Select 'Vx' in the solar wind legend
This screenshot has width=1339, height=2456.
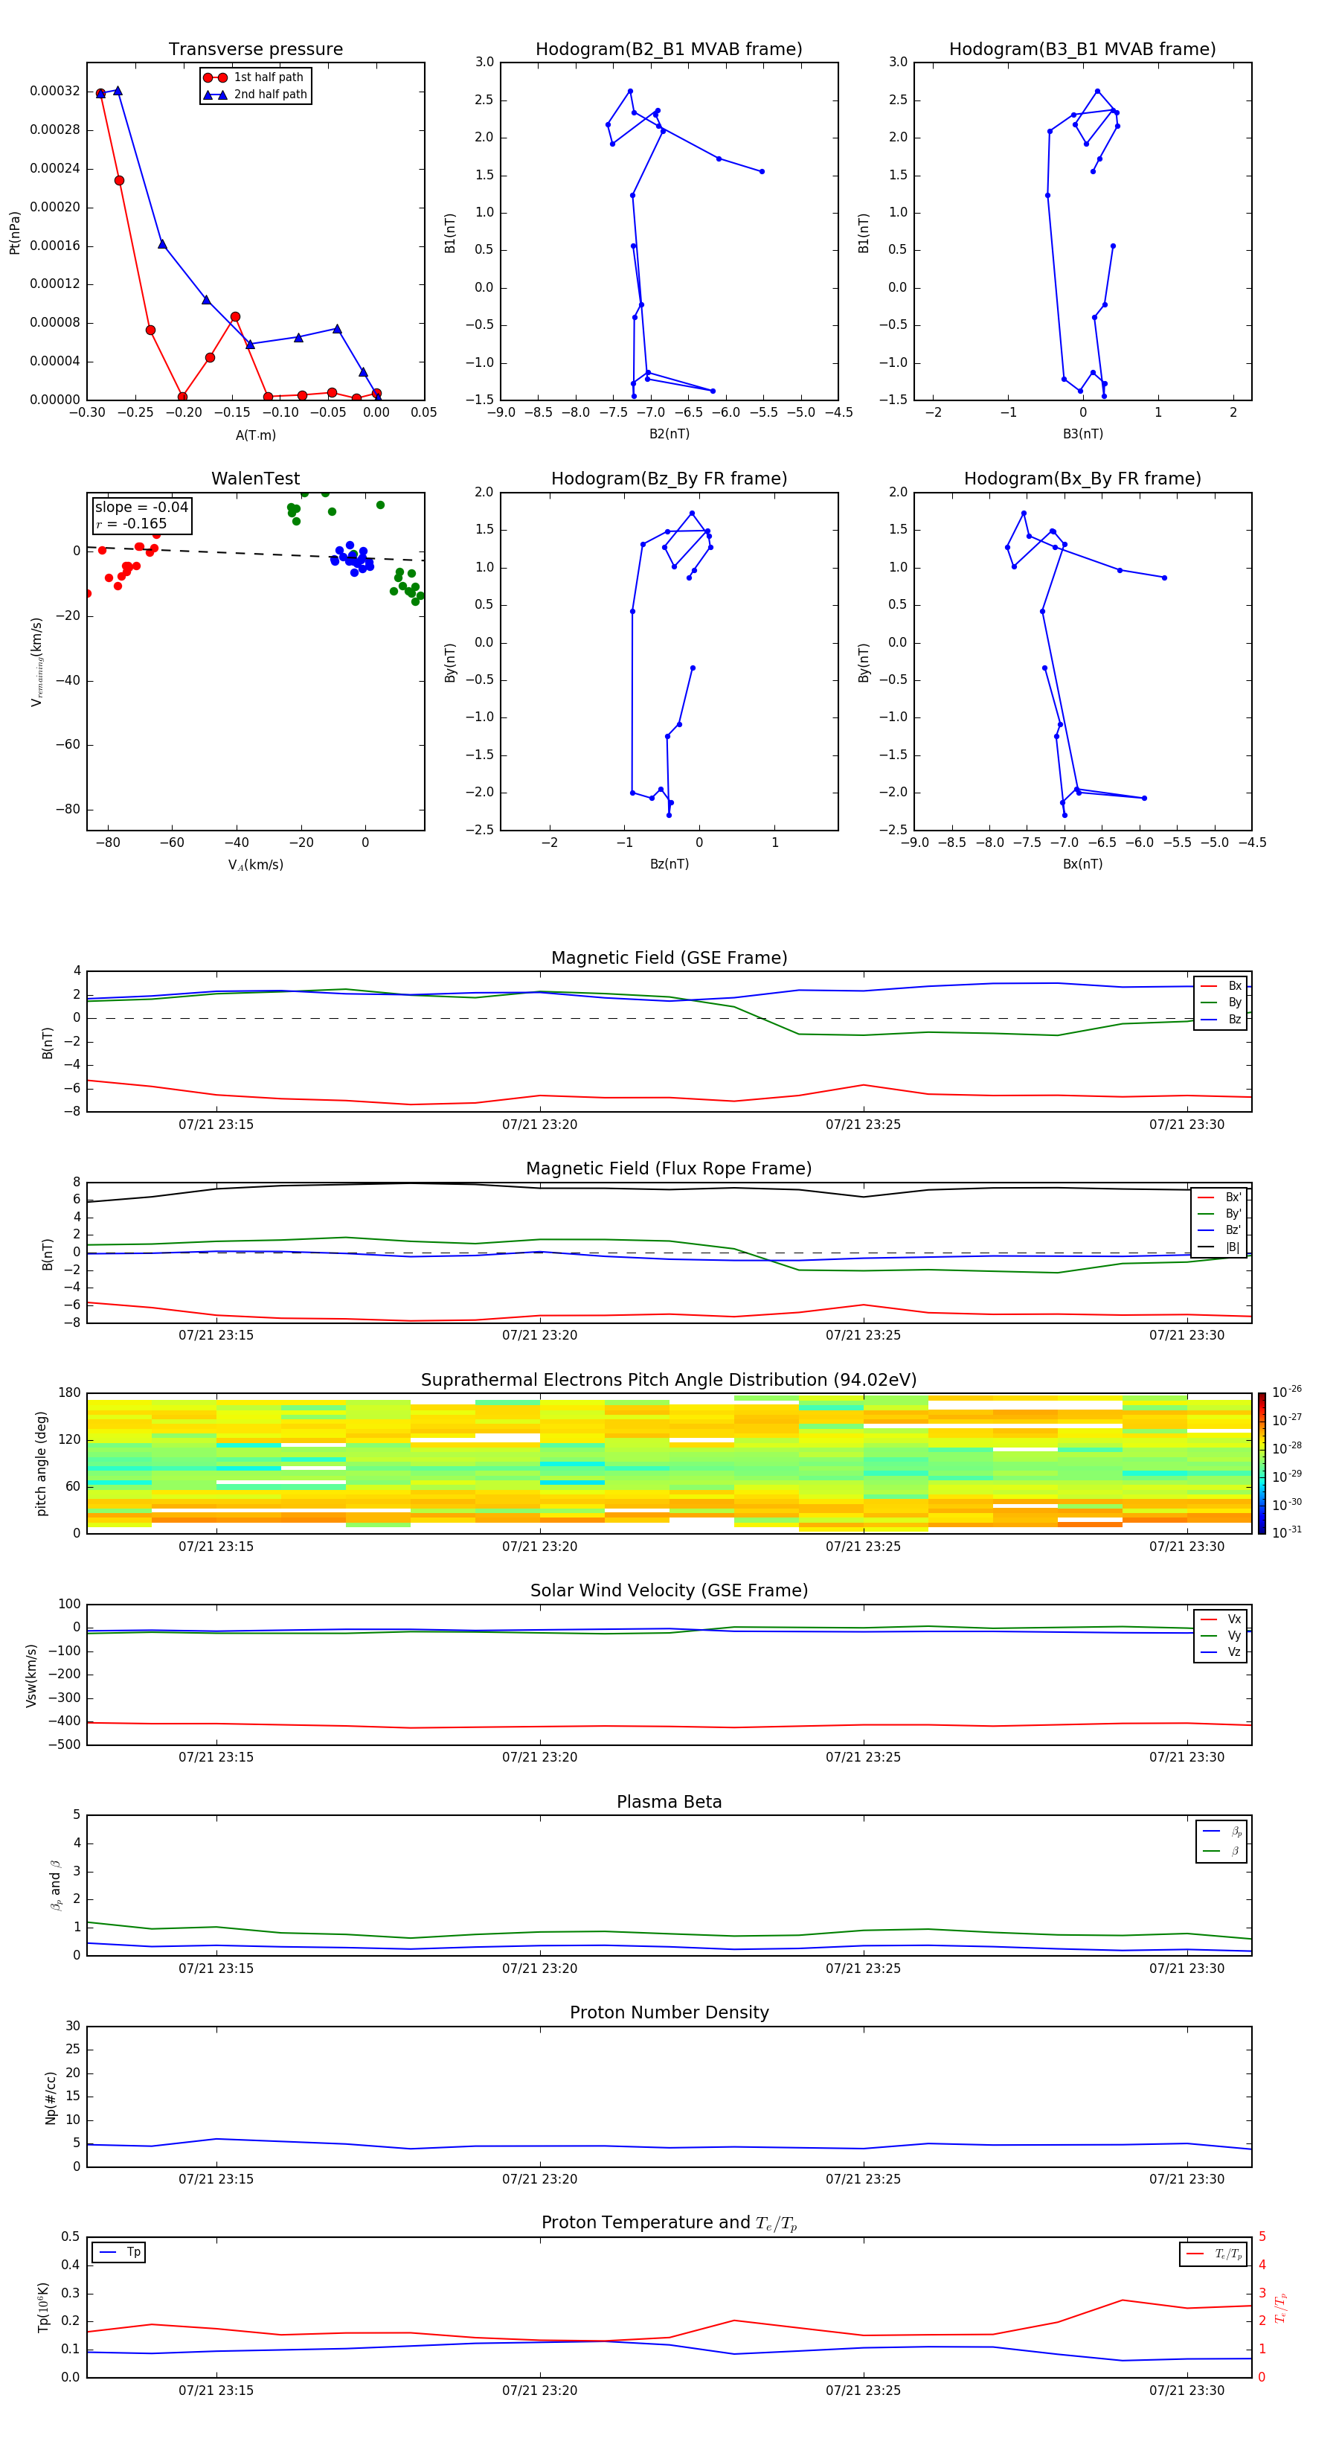click(x=1221, y=1619)
